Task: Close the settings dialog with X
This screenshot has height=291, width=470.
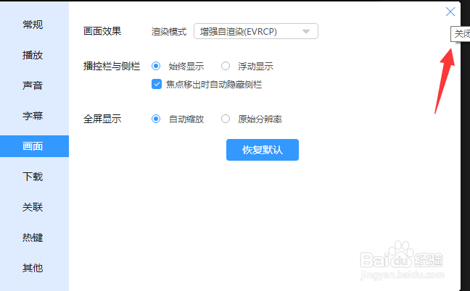Action: tap(450, 12)
